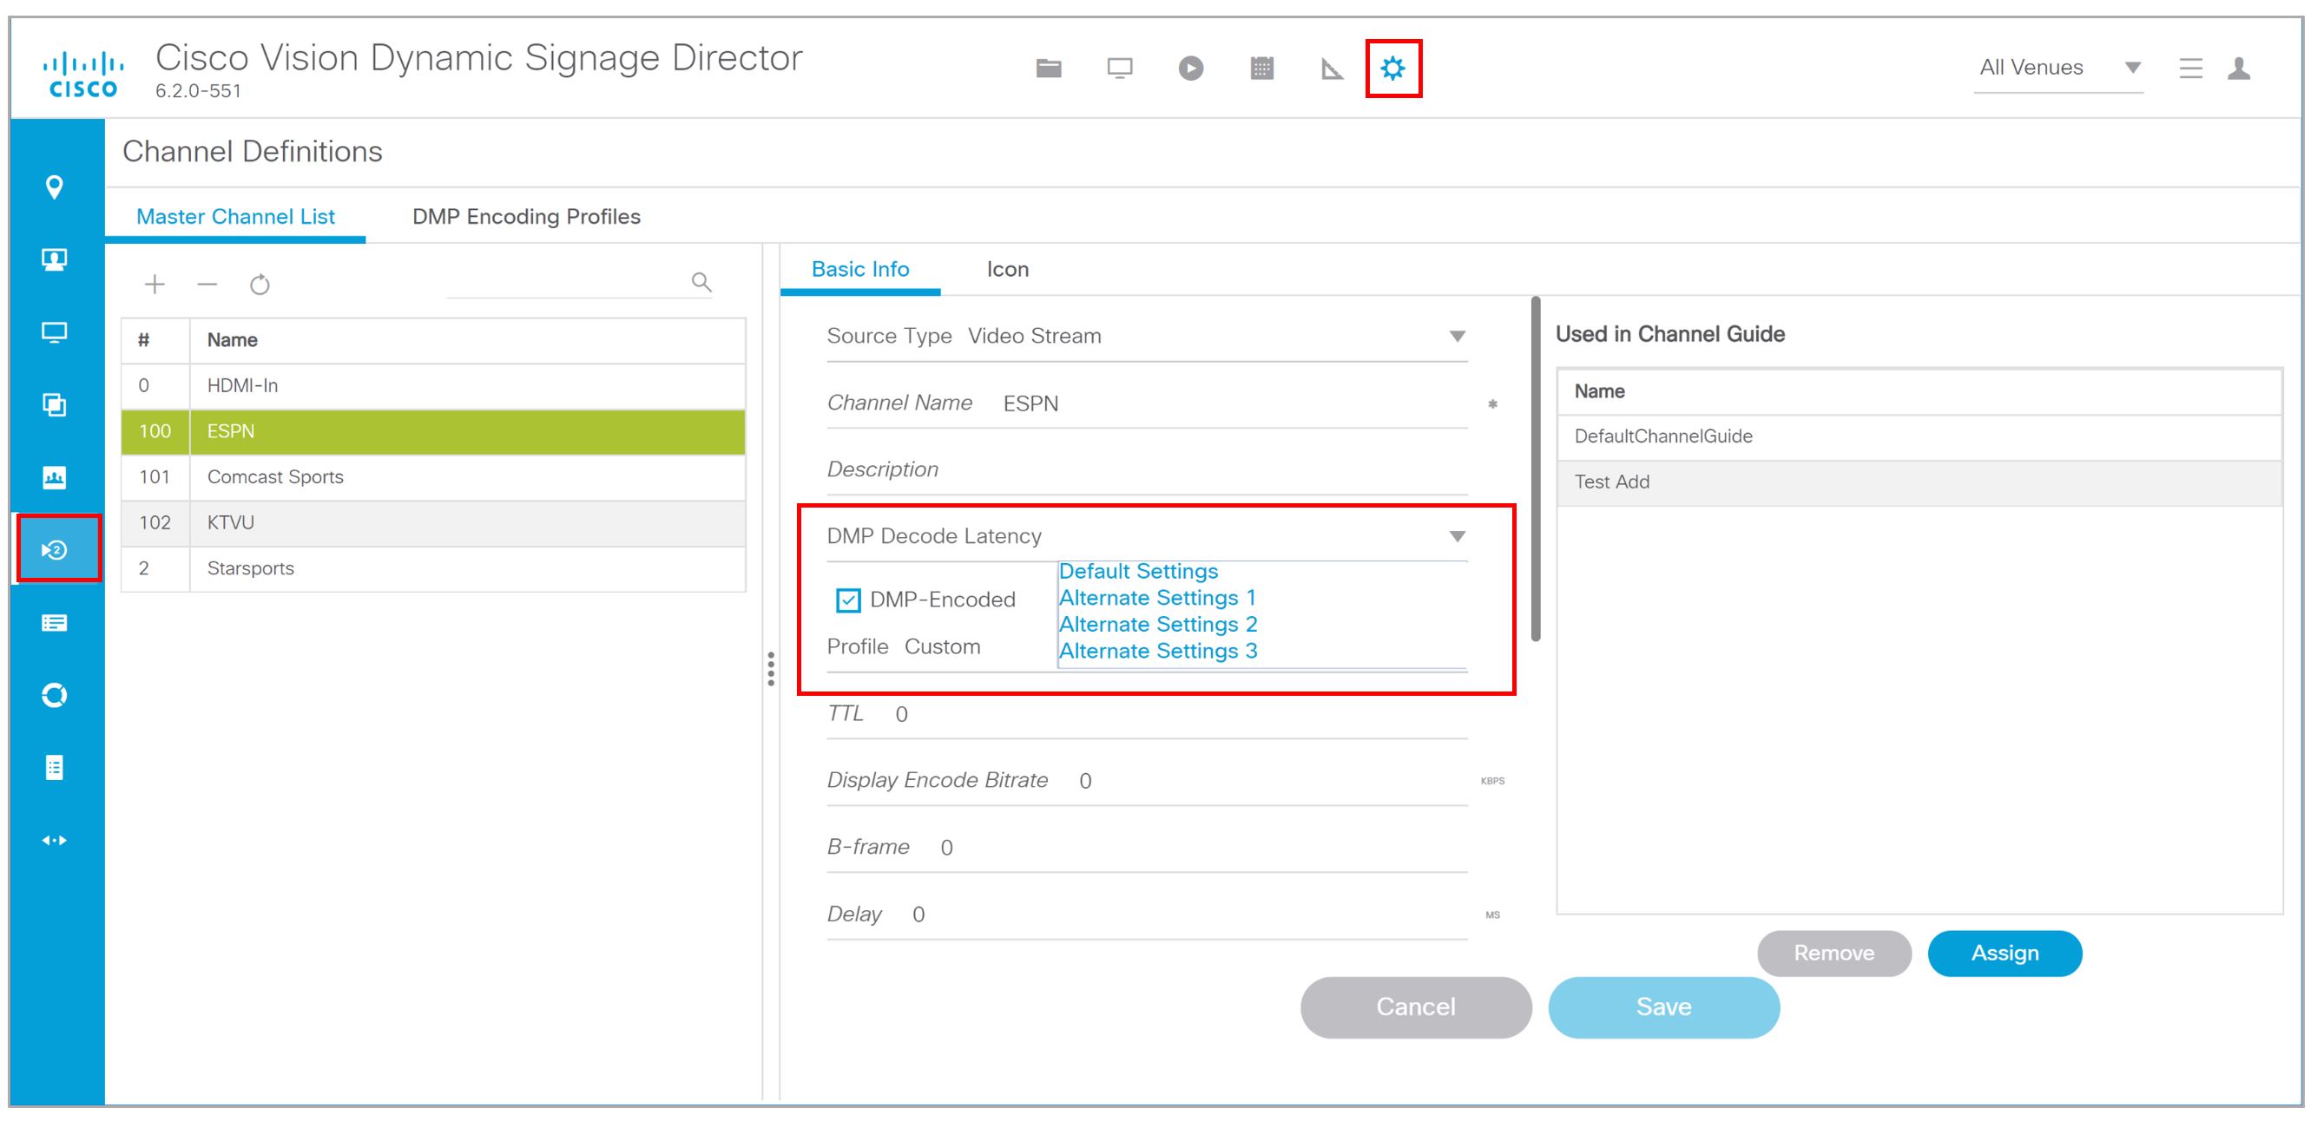Switch to DMP Encoding Profiles tab
This screenshot has width=2317, height=1121.
tap(526, 217)
